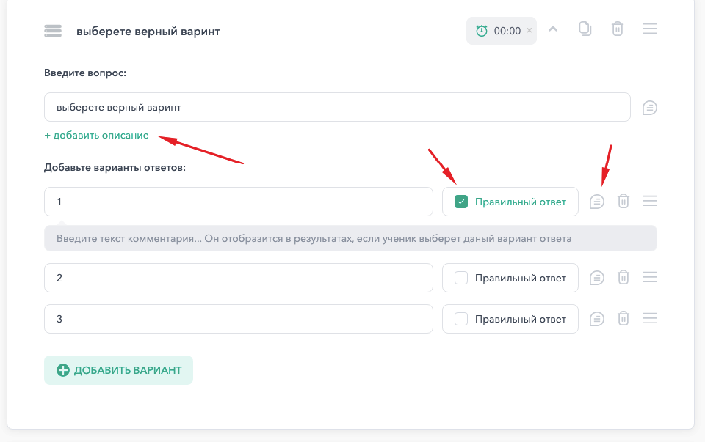This screenshot has height=442, width=705.
Task: Click the "ДОБАВИТЬ ВАРИАНТ" button
Action: pos(118,370)
